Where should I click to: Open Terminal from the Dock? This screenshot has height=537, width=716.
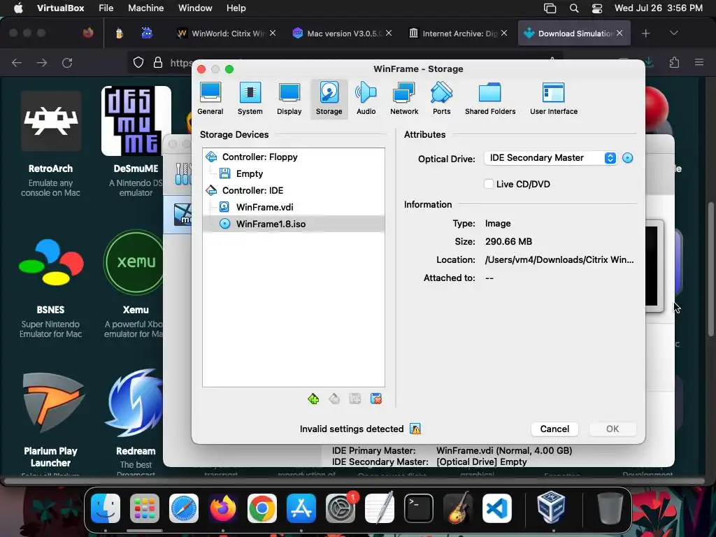coord(418,508)
